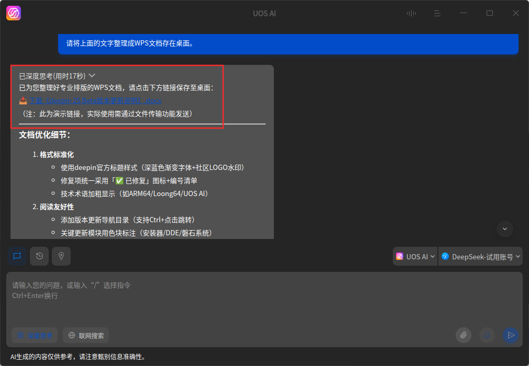Click the blue user message bubble
529x366 pixels.
click(288, 44)
